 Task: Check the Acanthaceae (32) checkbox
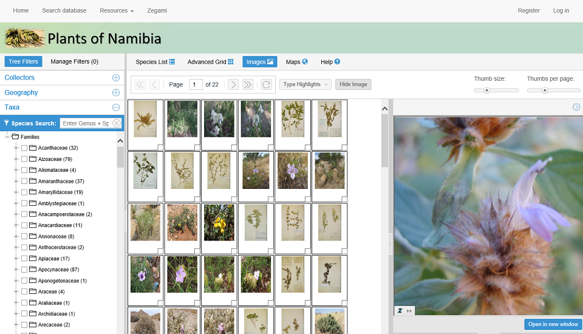[x=24, y=148]
